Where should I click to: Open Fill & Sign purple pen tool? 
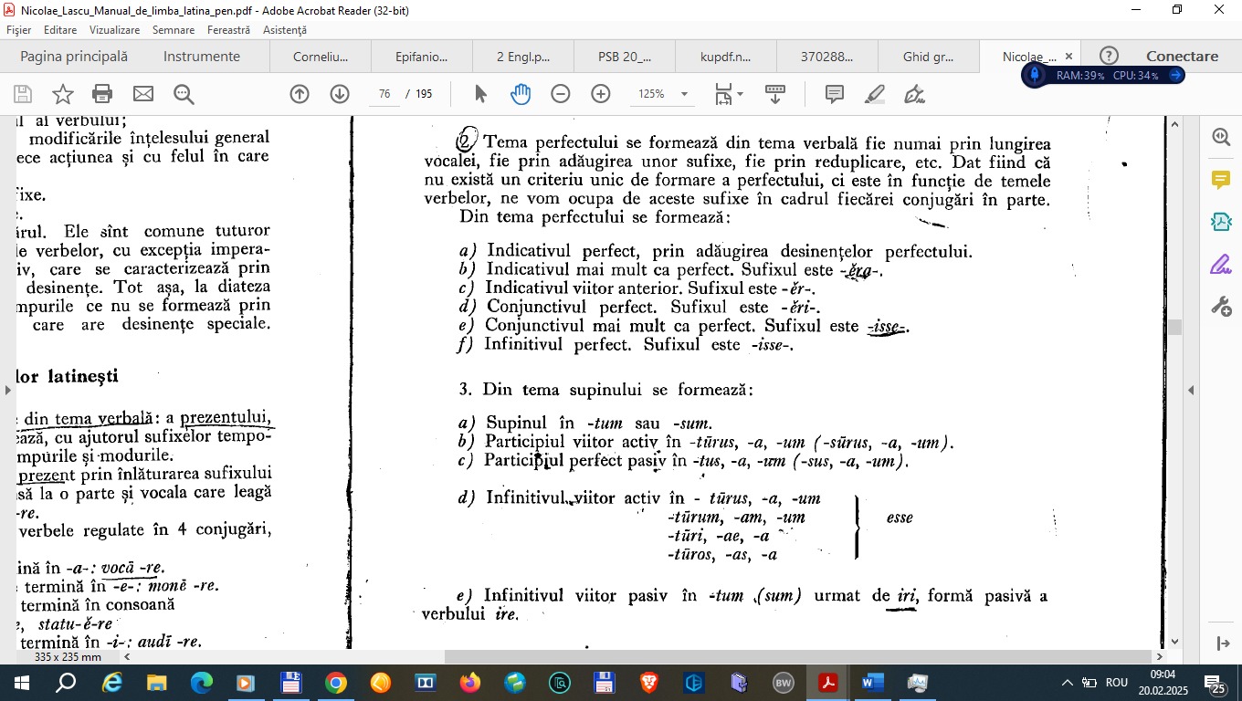tap(1221, 265)
